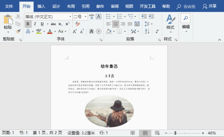Open paragraph dialog launcher in 段落 group

click(159, 40)
